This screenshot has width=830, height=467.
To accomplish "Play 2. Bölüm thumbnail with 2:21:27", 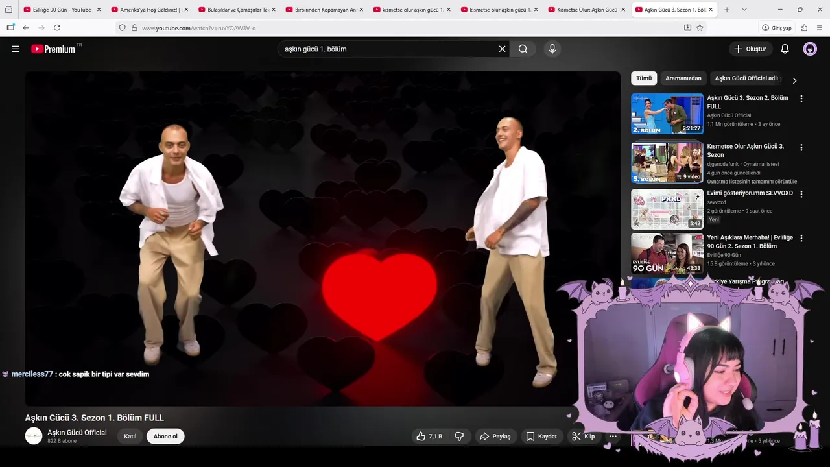I will coord(667,114).
